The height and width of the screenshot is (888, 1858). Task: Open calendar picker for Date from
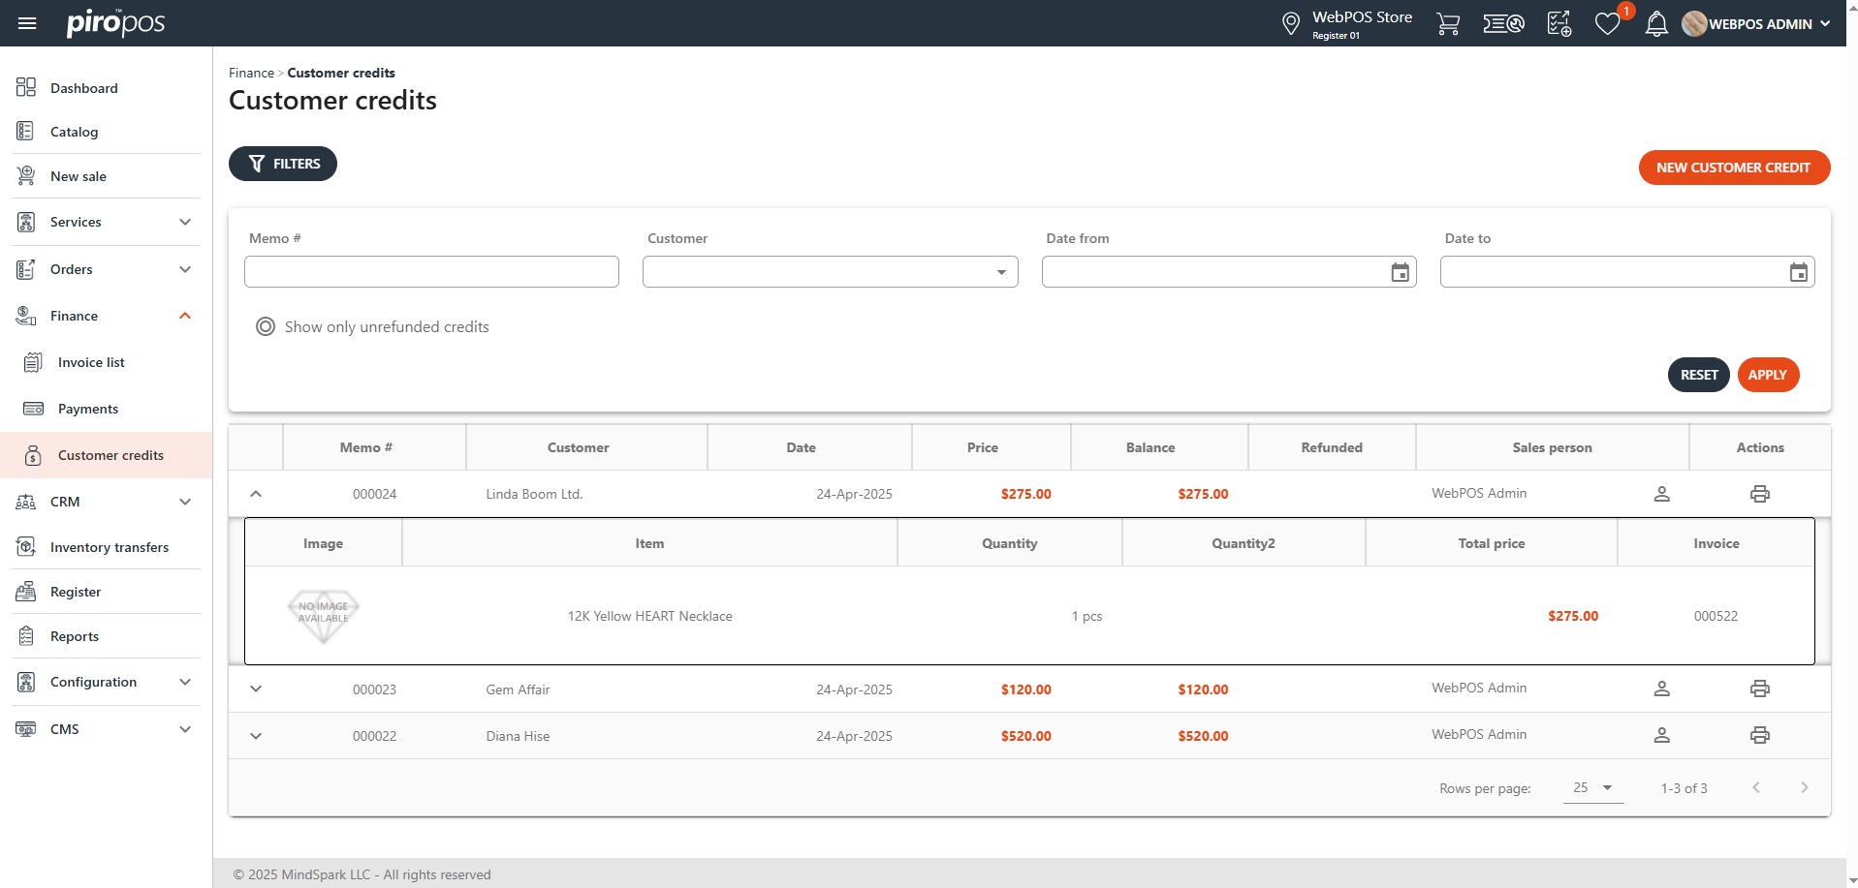click(1400, 272)
